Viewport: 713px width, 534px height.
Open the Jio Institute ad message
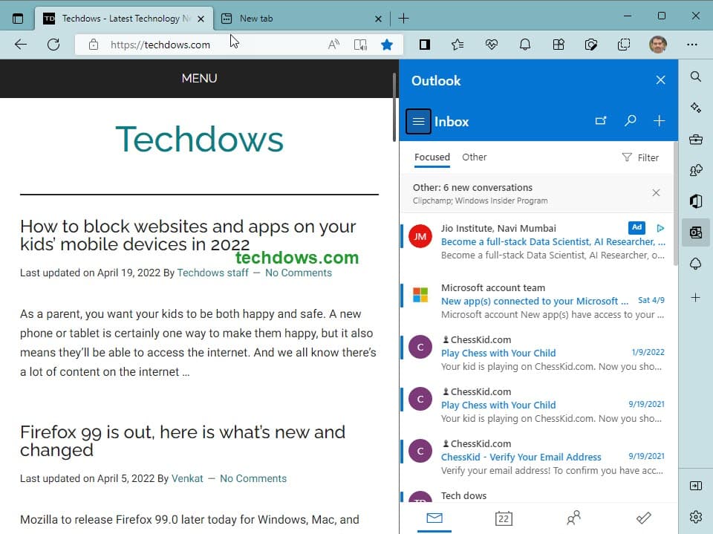pos(536,241)
